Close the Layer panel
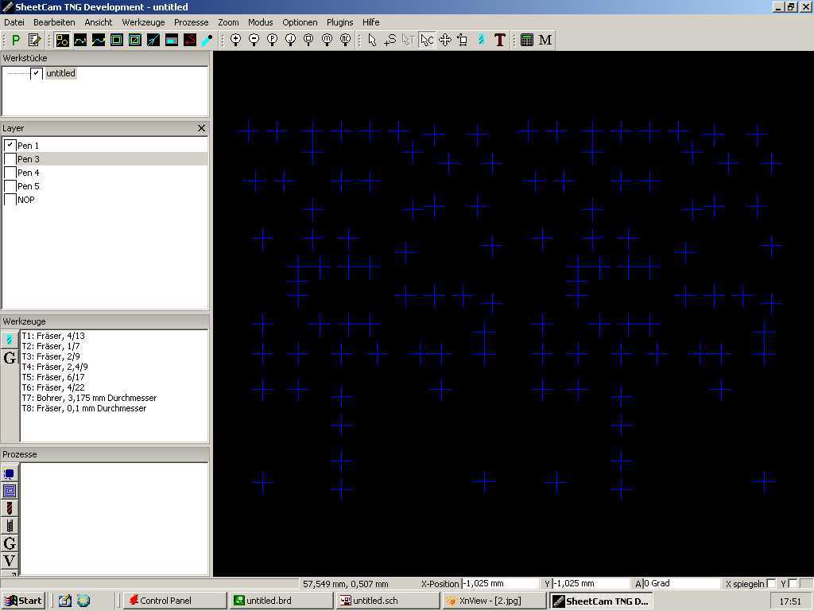 coord(201,128)
